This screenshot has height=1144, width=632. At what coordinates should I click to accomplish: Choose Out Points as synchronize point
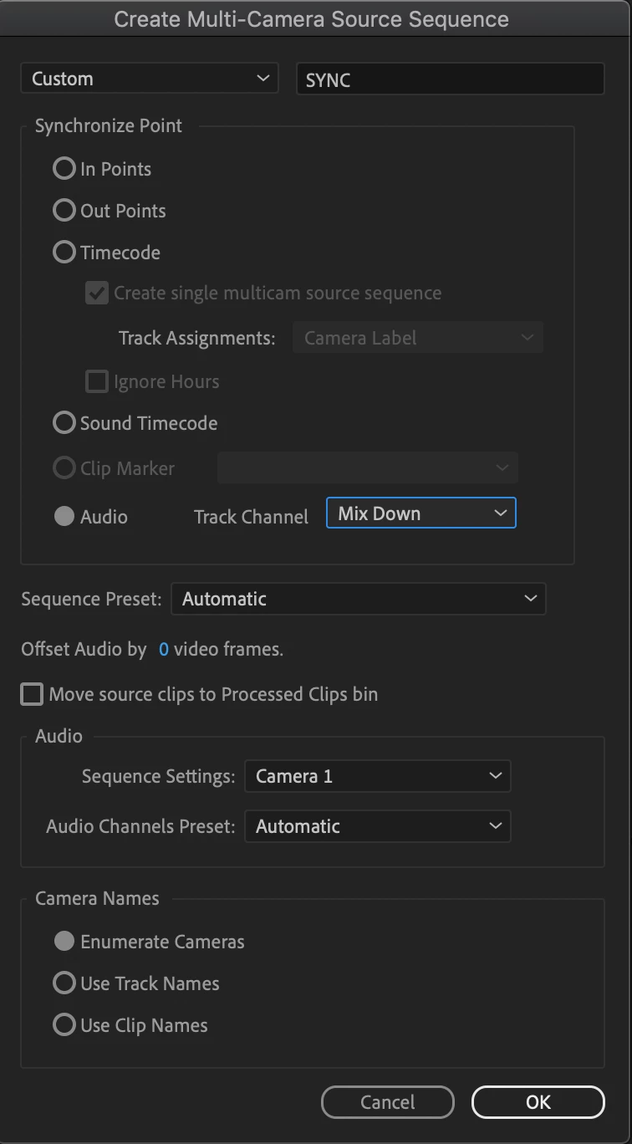64,211
